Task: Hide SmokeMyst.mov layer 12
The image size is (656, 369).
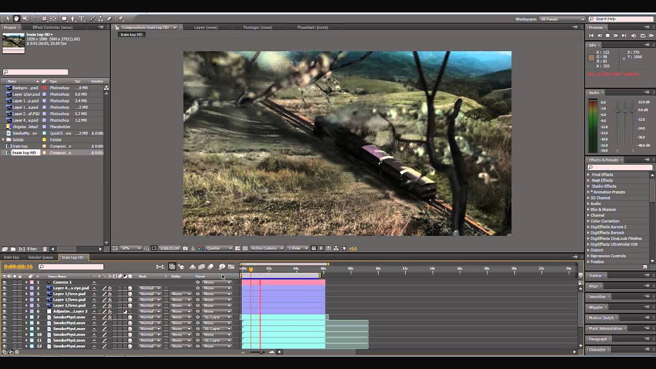Action: click(5, 346)
